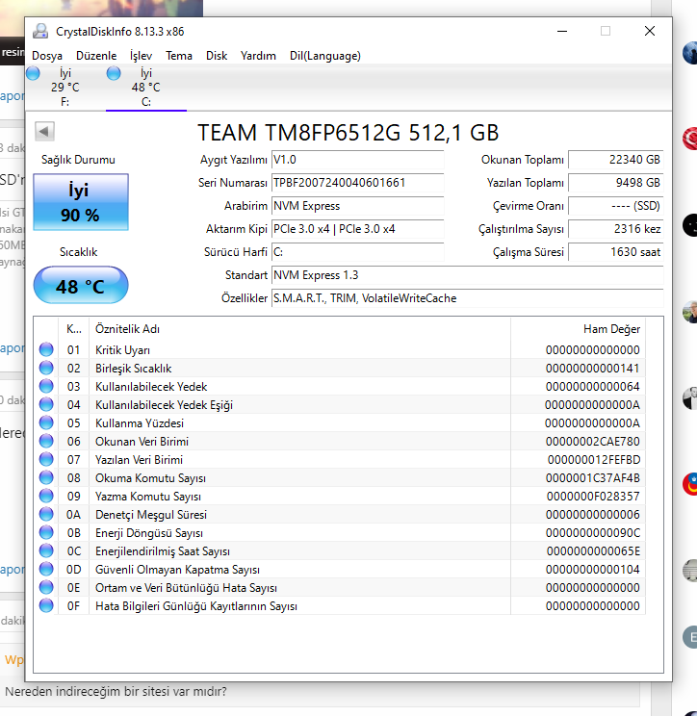This screenshot has width=697, height=716.
Task: Click the Arabirim NVM Express field
Action: click(x=357, y=206)
